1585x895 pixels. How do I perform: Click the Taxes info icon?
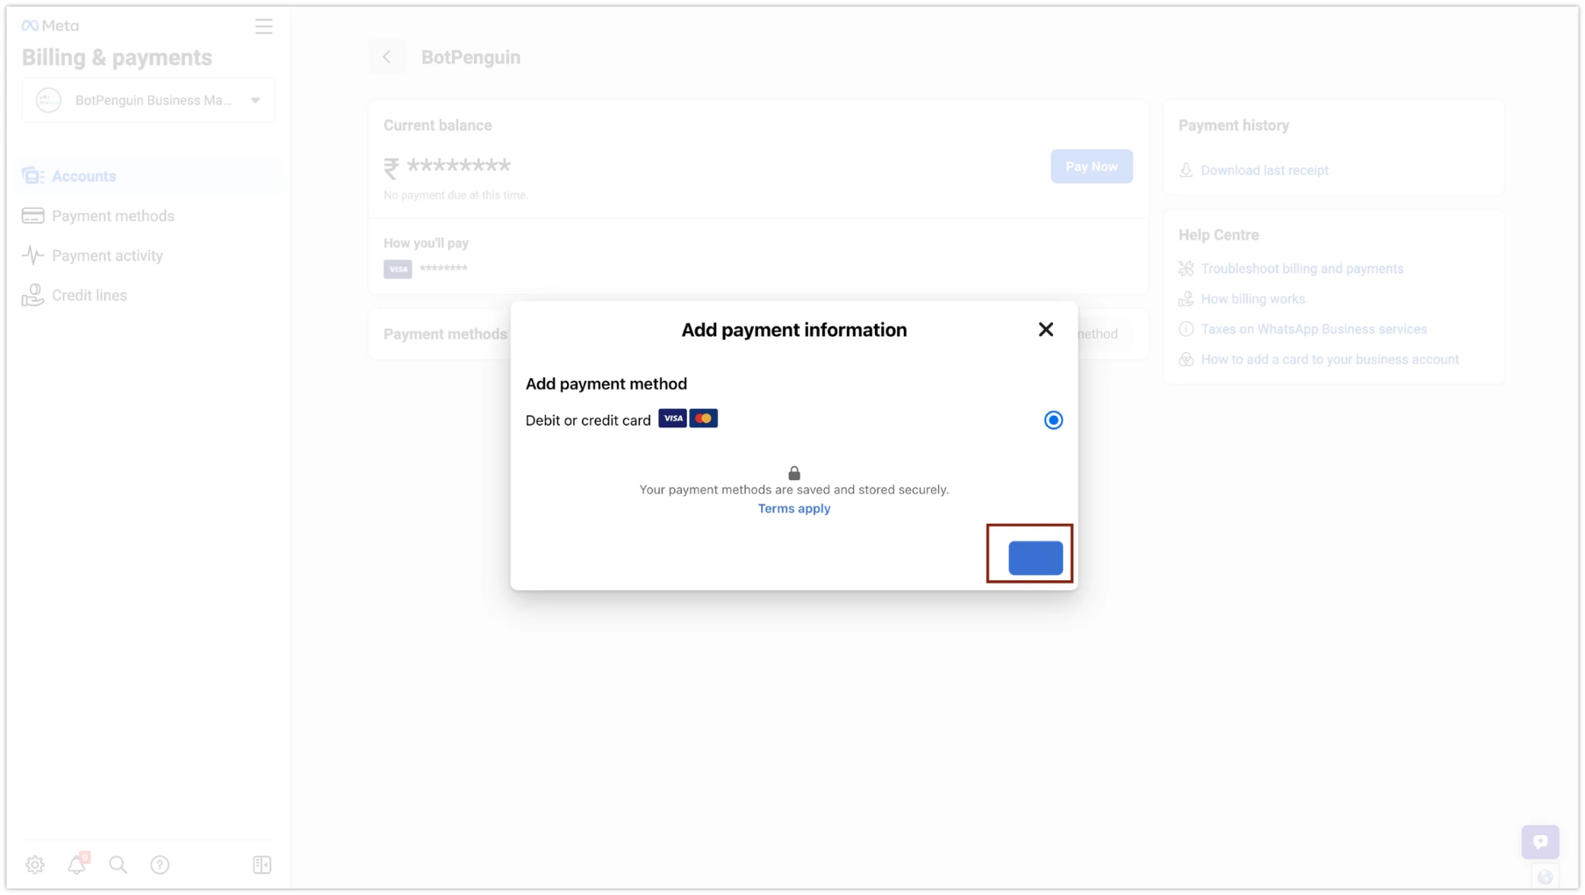(x=1186, y=329)
